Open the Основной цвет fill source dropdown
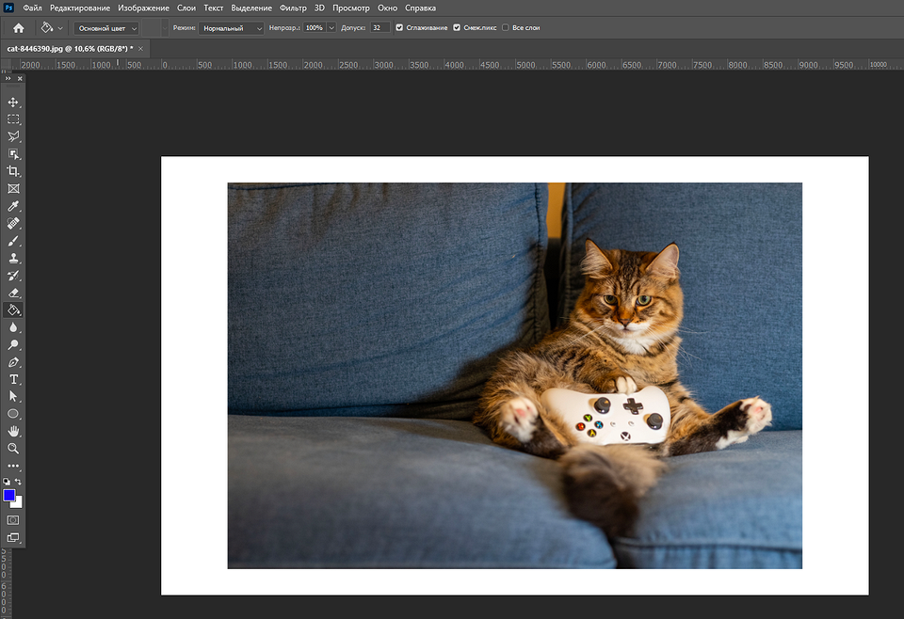The height and width of the screenshot is (619, 904). click(x=107, y=28)
